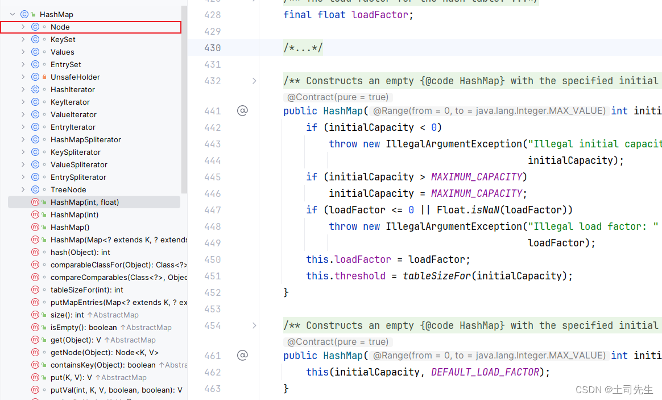
Task: Click the method icon beside get(Object): V
Action: point(35,340)
